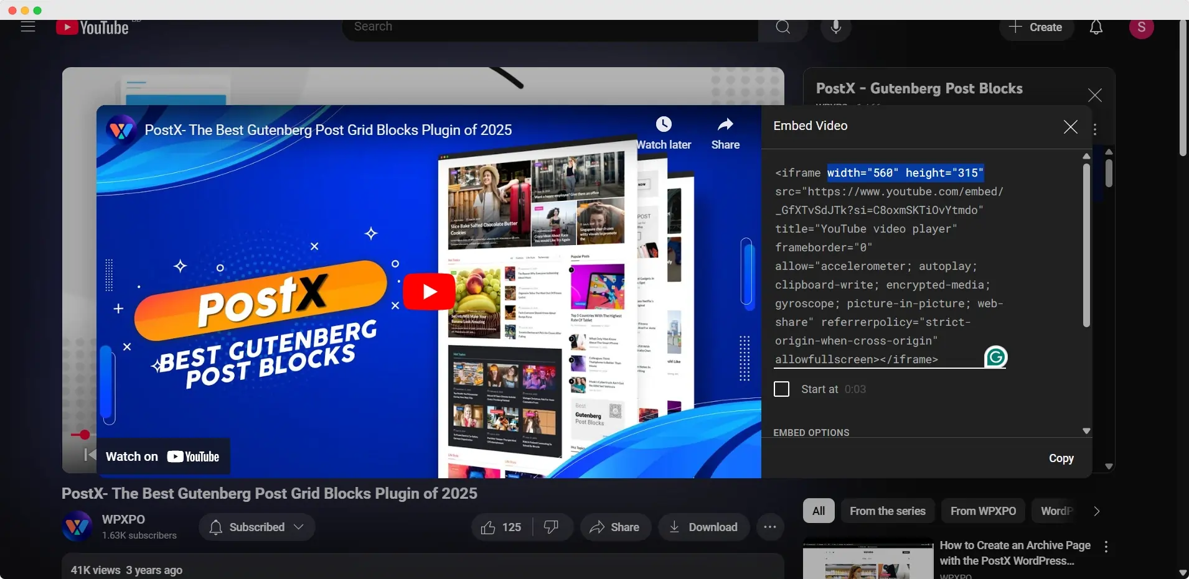Click the PostX - Gutenberg Post Blocks playlist title
This screenshot has height=579, width=1189.
point(919,88)
